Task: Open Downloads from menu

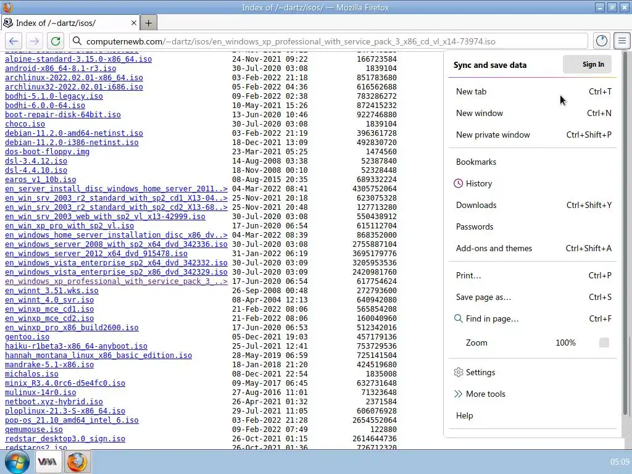Action: [533, 205]
